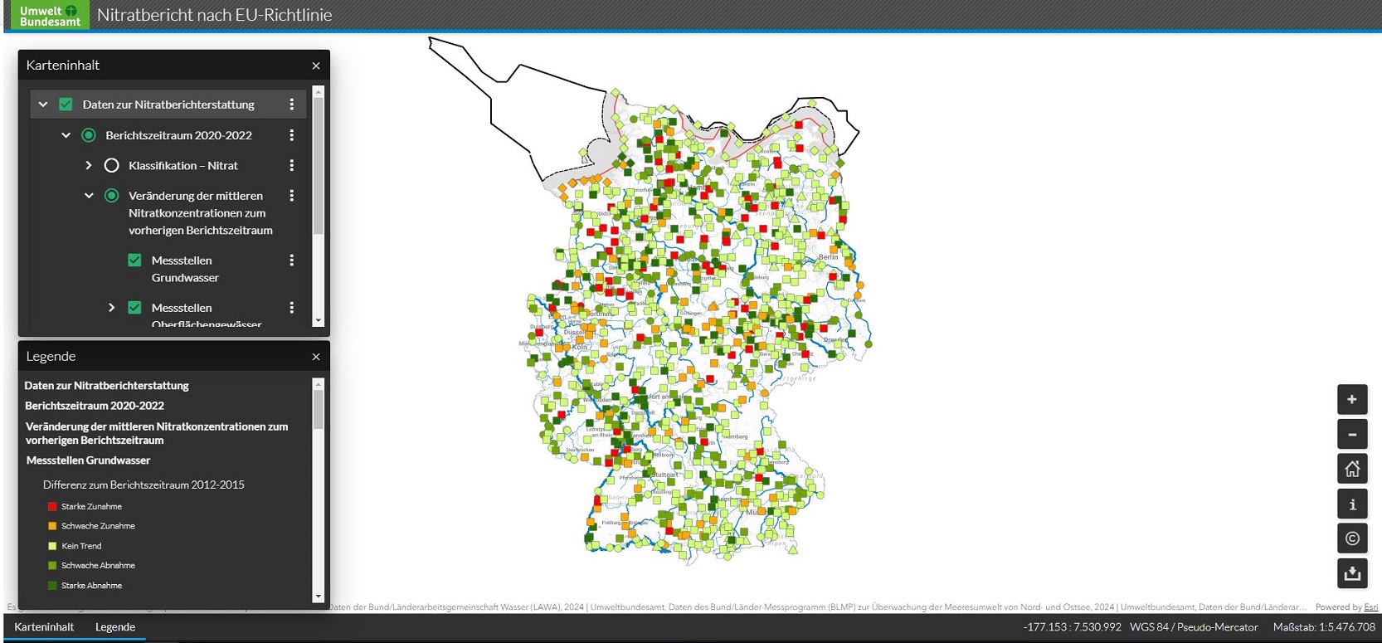Zoom out with the minus button

[1351, 435]
